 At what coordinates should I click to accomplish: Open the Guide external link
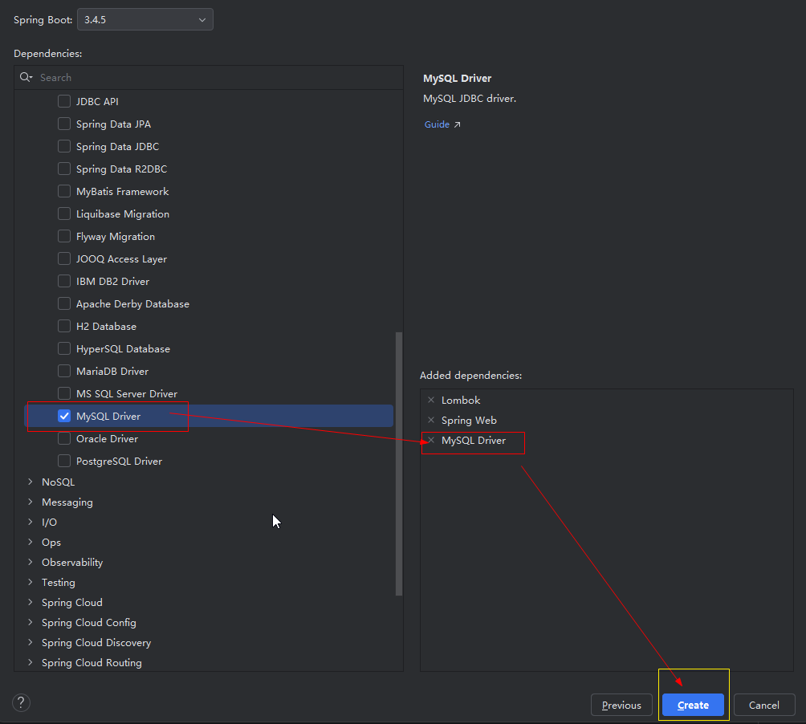coord(442,124)
